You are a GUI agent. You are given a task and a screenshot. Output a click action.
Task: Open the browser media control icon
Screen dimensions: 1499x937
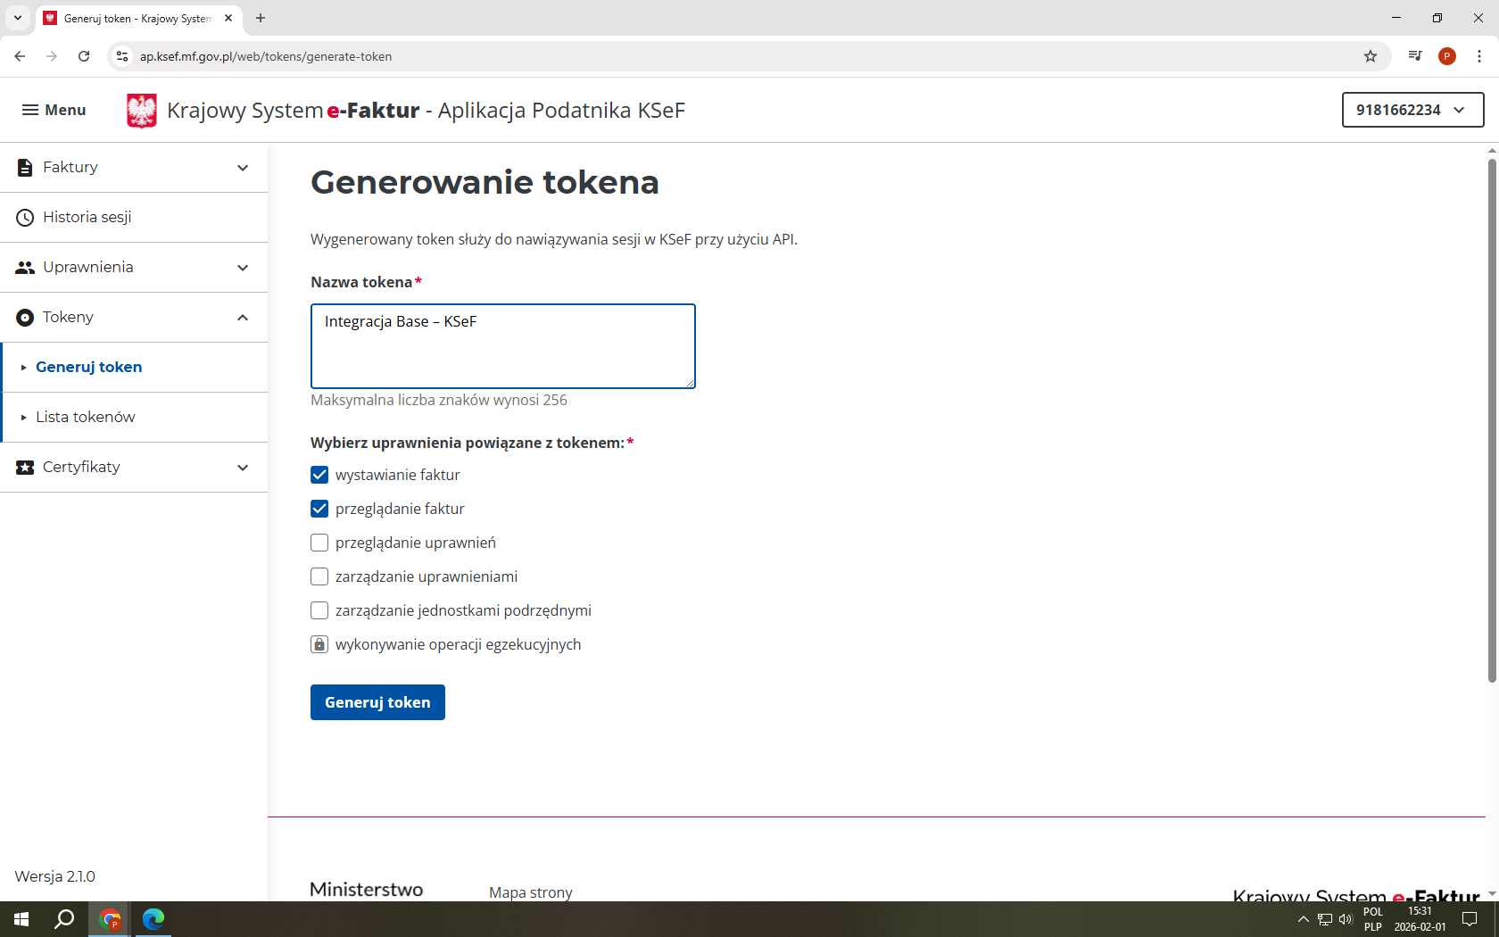tap(1415, 56)
